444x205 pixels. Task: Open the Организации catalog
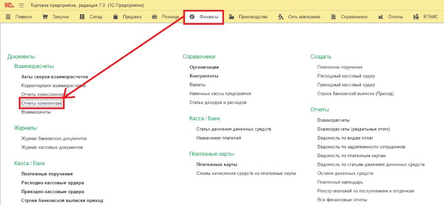(204, 68)
